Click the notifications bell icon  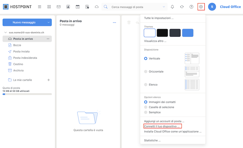point(172,7)
